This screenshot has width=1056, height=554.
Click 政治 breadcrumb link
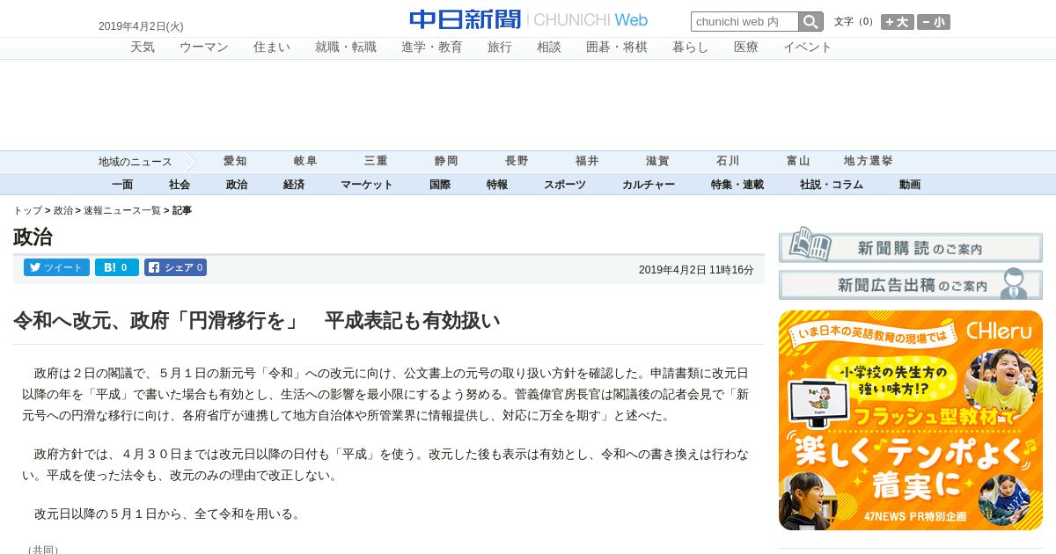63,211
